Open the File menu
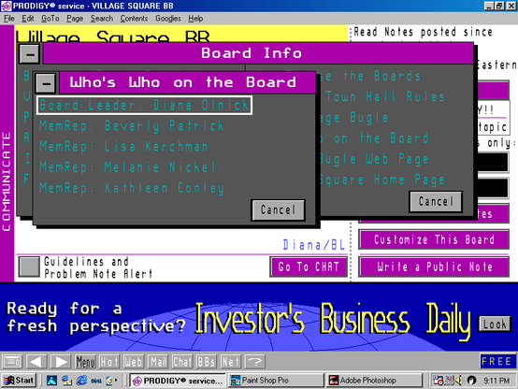The width and height of the screenshot is (518, 389). 9,19
